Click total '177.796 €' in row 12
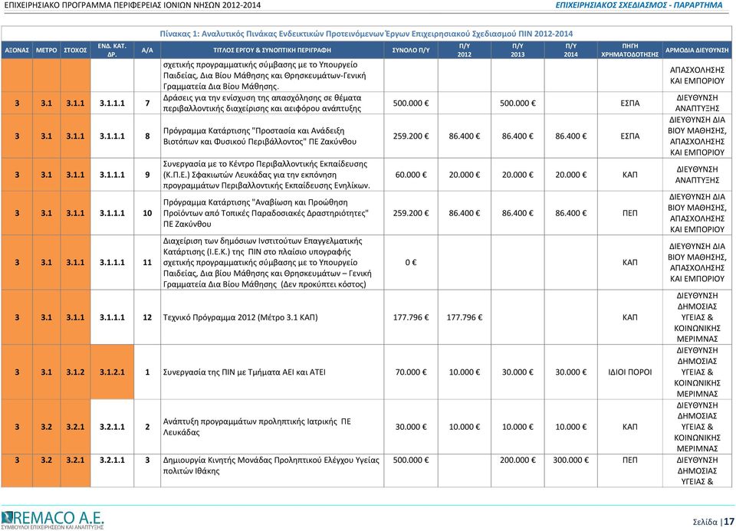The image size is (736, 531). click(411, 317)
